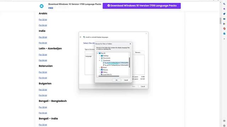The width and height of the screenshot is (227, 127).
Task: Click Cancel in the install languages dialog
Action: pyautogui.click(x=143, y=86)
